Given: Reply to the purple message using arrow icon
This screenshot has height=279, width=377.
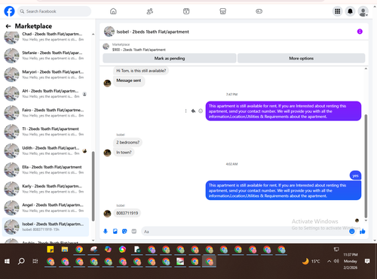Looking at the screenshot, I should (193, 111).
